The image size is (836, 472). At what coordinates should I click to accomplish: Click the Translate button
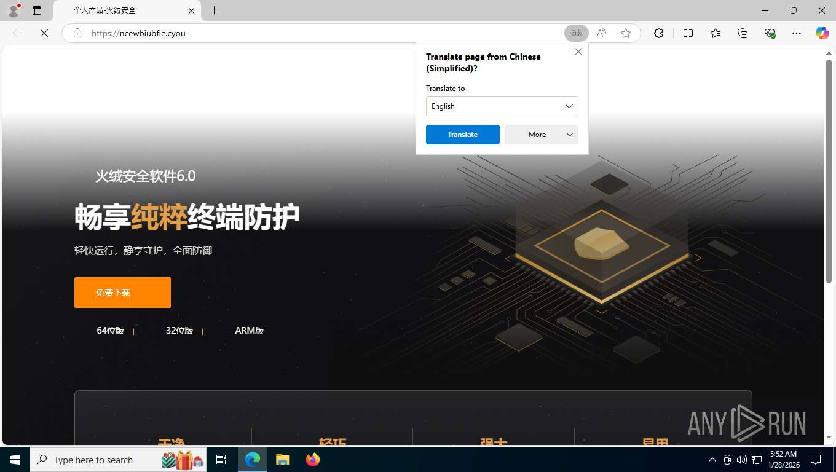(x=462, y=135)
